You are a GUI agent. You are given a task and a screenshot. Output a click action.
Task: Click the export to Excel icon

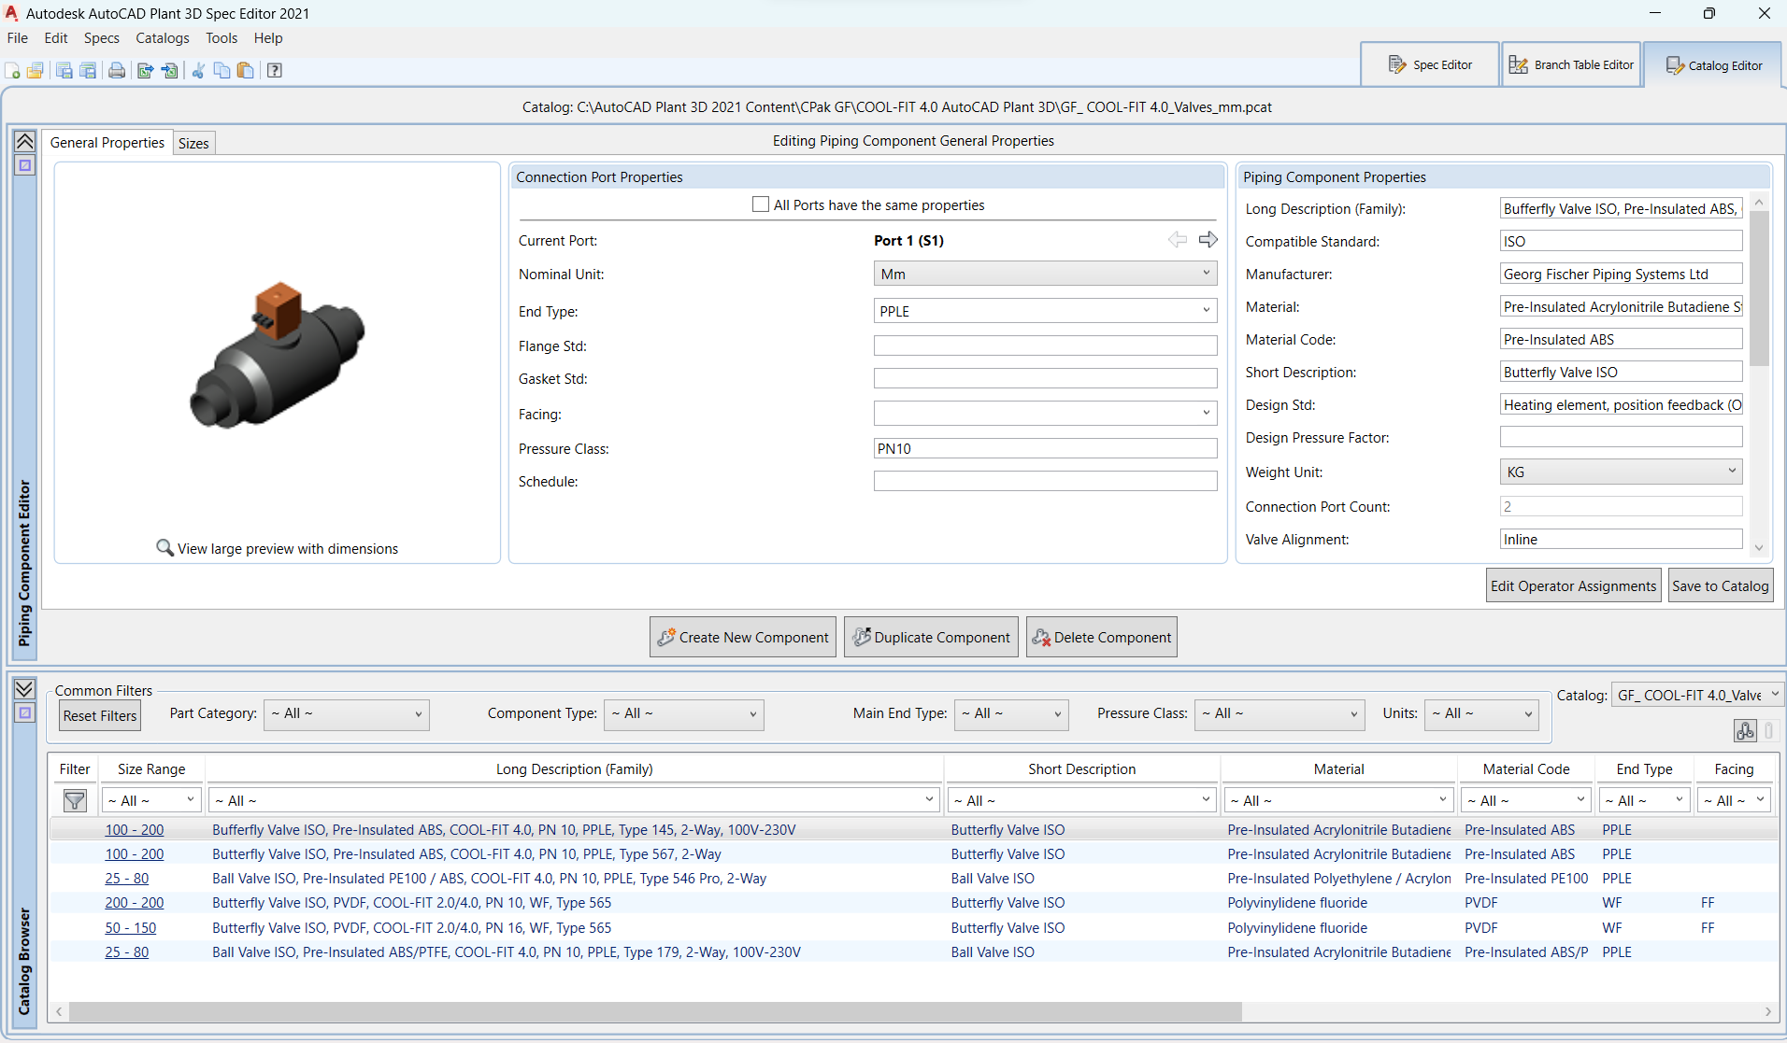coord(145,71)
